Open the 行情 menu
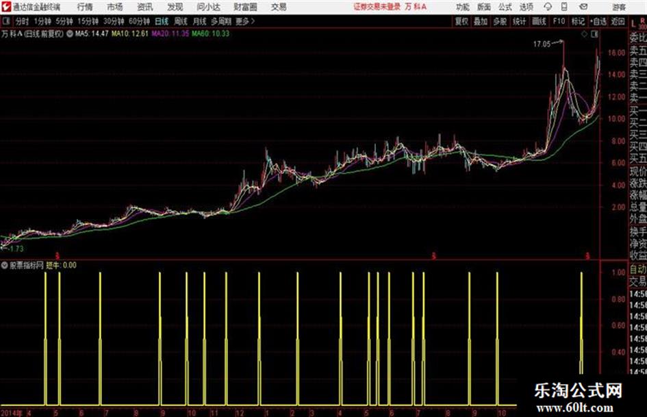This screenshot has height=417, width=647. [x=85, y=7]
